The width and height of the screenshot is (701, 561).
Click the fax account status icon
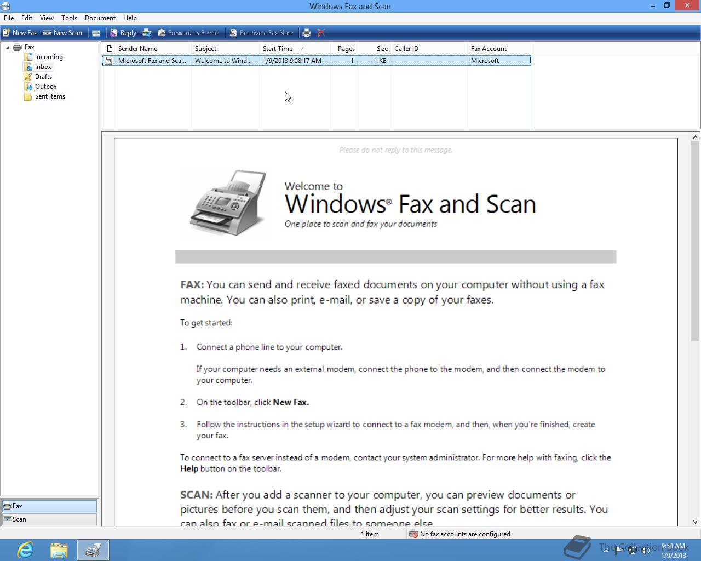[x=413, y=534]
